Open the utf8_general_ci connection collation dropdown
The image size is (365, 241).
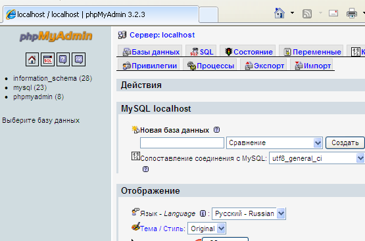point(317,158)
